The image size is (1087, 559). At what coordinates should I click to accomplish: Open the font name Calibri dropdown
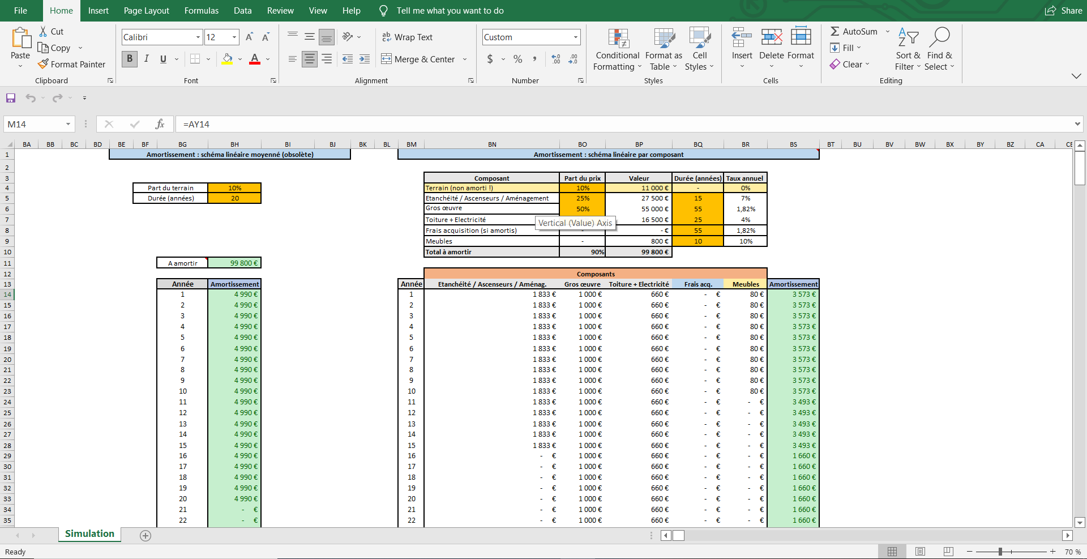click(198, 37)
